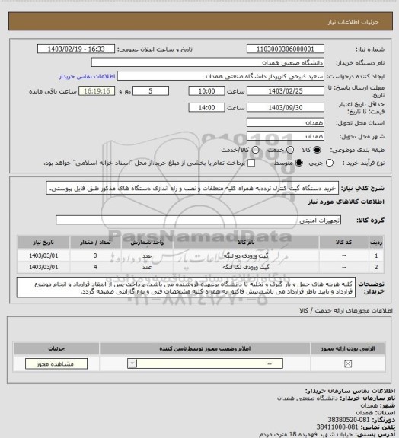Viewport: 399px width, 438px height.
Task: Click need date of row 2
Action: click(43, 268)
